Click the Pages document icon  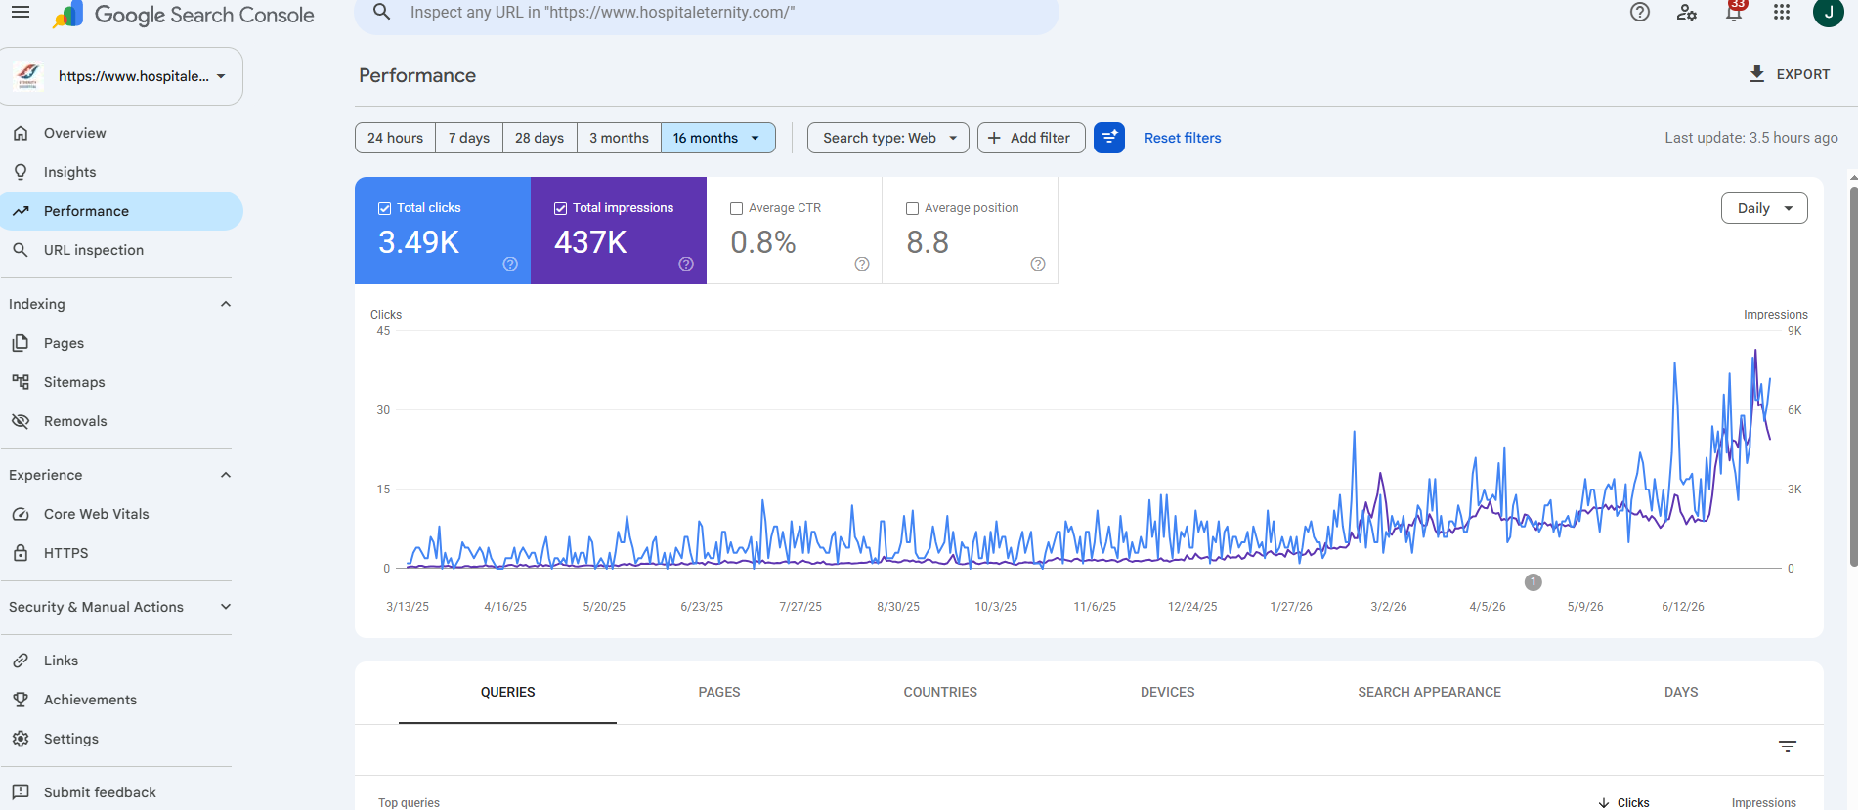[x=21, y=343]
